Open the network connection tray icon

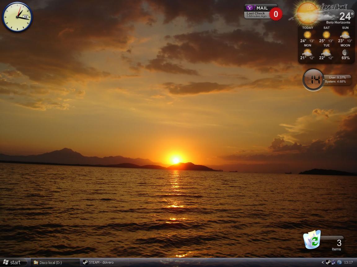pyautogui.click(x=333, y=262)
